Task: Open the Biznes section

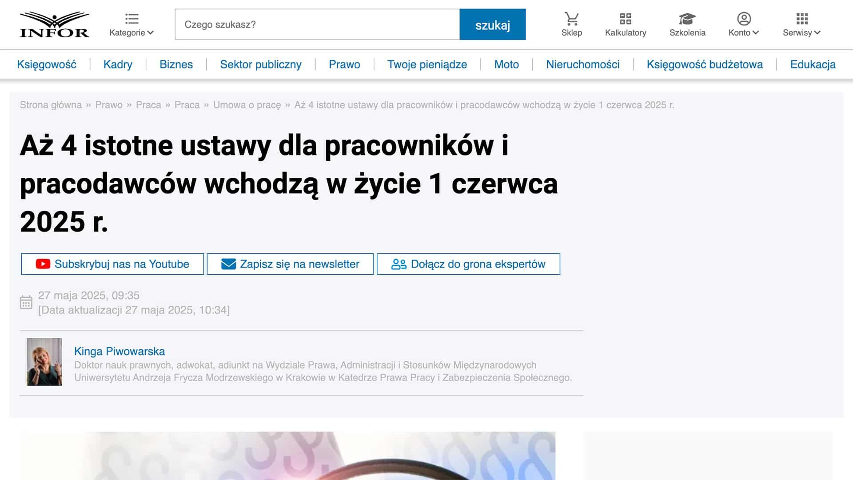Action: 176,64
